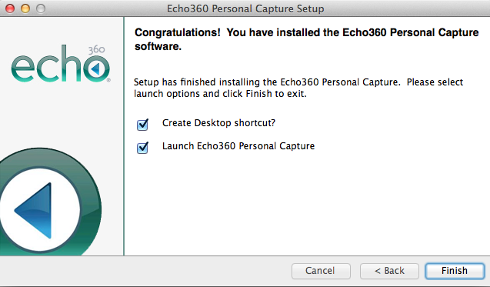Click the bold Congratulations heading

(307, 39)
